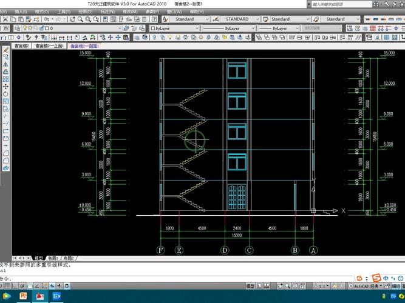
Task: Click the Sogou input method S icon
Action: click(x=376, y=278)
